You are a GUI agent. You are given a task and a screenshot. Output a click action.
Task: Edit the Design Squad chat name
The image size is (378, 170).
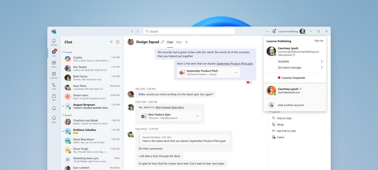tap(162, 42)
